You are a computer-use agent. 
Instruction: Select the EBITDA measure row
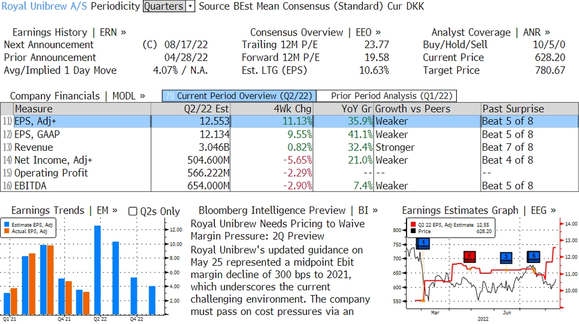[289, 185]
